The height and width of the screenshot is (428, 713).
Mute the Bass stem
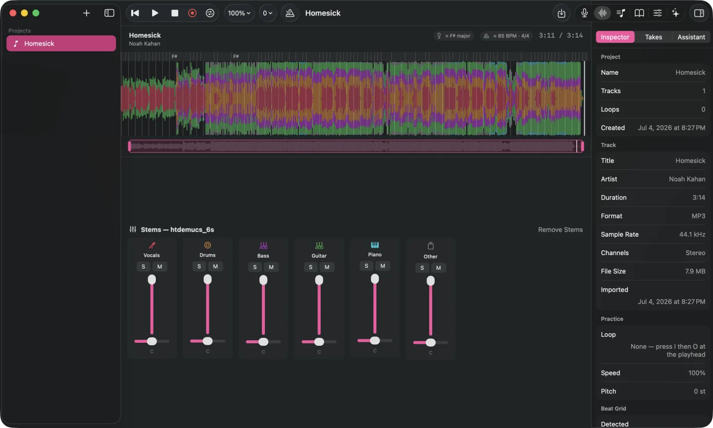tap(271, 267)
